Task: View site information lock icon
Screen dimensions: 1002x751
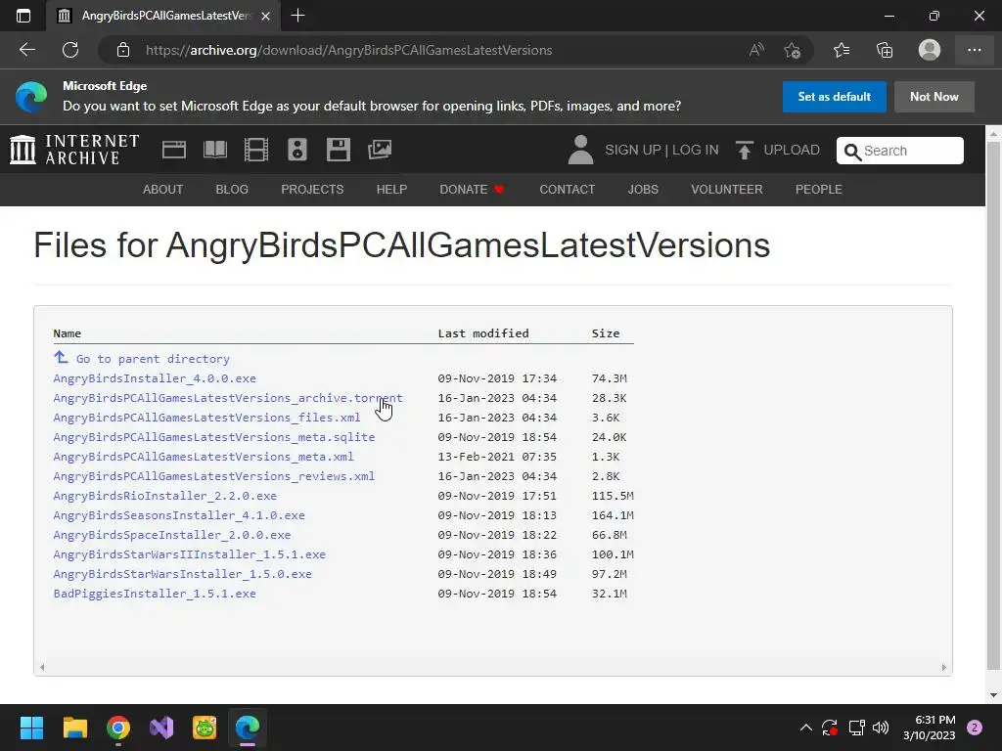Action: (123, 50)
